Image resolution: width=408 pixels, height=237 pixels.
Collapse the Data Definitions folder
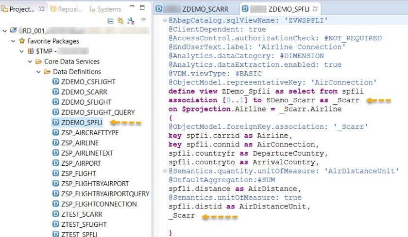pyautogui.click(x=39, y=72)
